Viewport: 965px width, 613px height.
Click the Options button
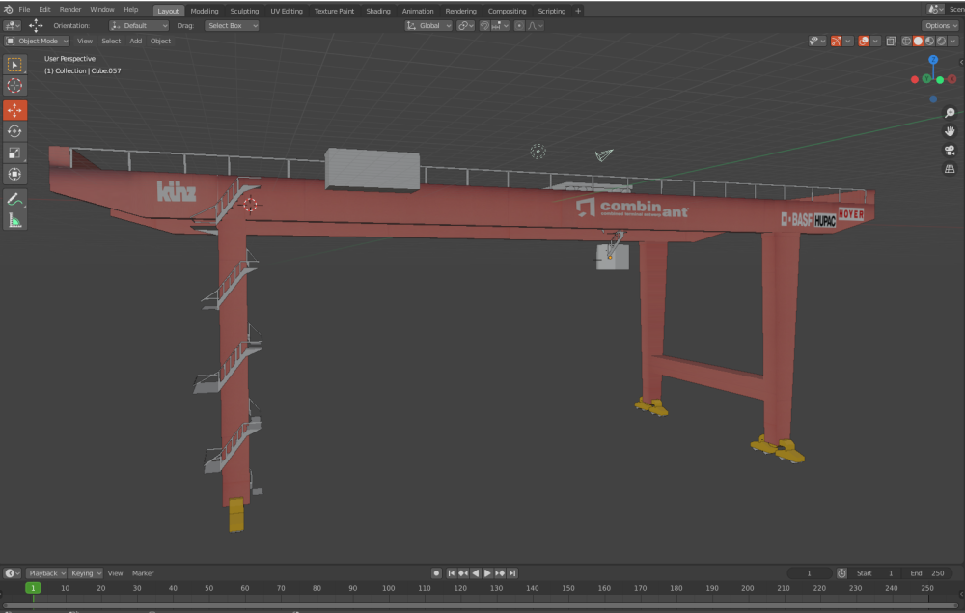point(940,25)
